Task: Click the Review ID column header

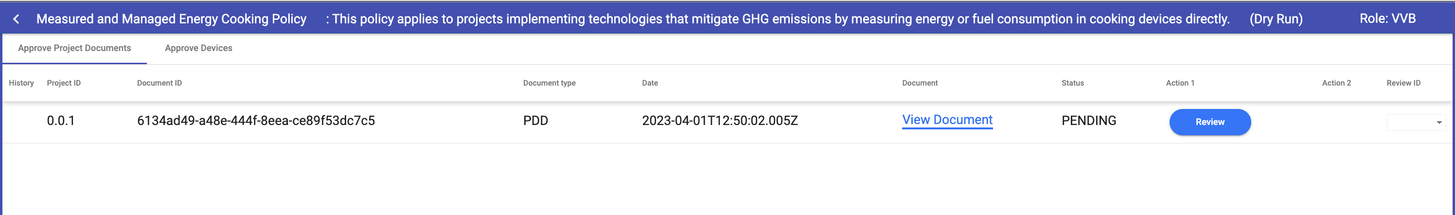Action: pos(1403,83)
